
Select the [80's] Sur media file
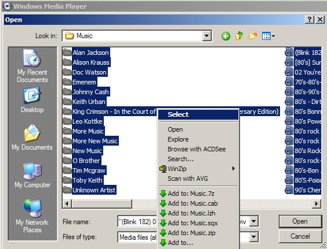[303, 62]
